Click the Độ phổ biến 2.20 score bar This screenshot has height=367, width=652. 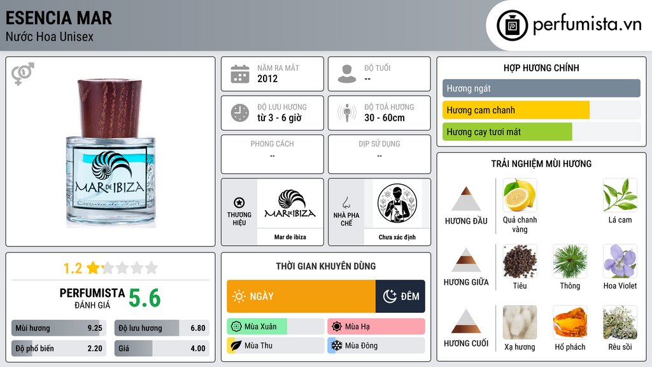click(x=59, y=349)
